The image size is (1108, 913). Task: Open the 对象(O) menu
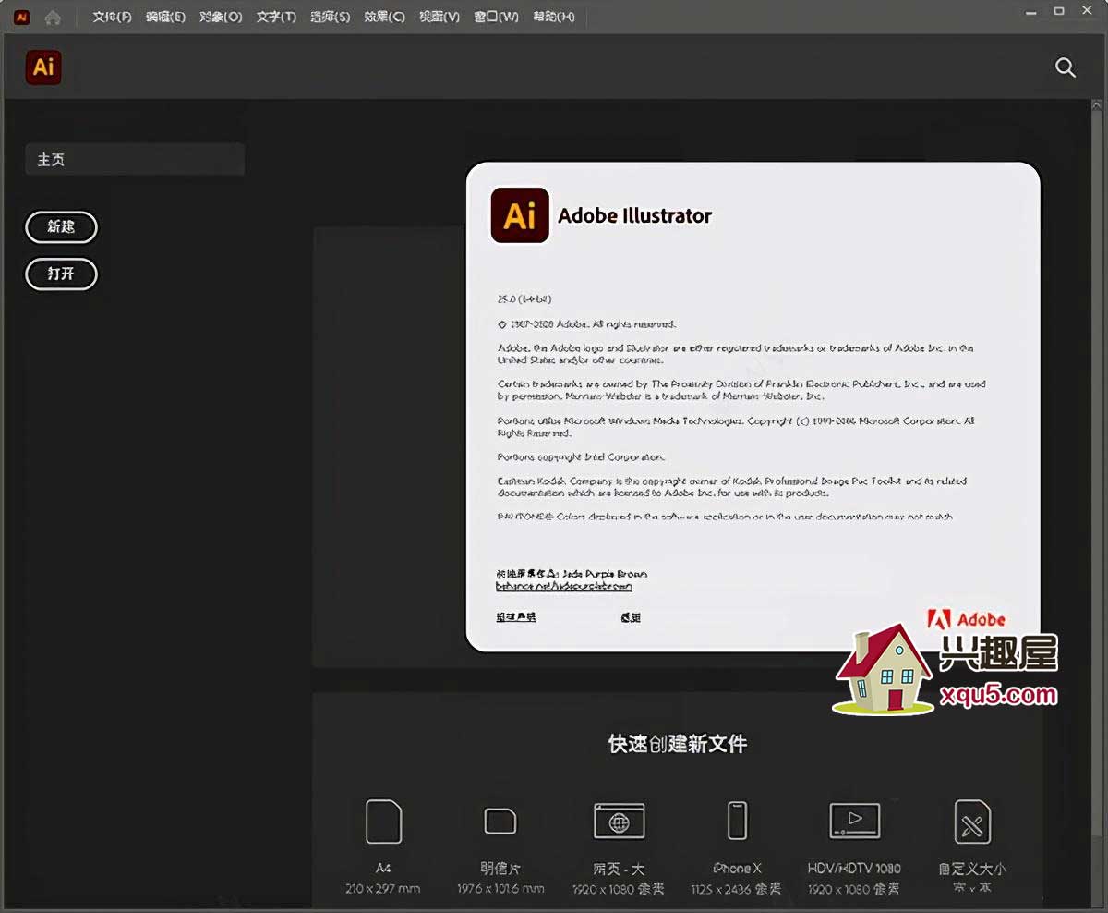pyautogui.click(x=221, y=17)
